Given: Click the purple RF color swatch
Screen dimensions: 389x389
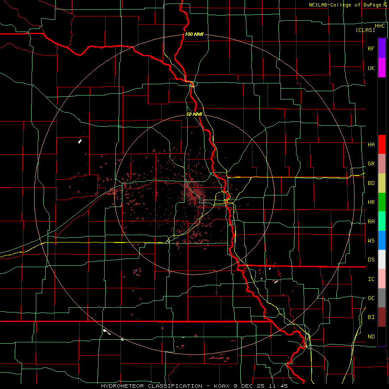Looking at the screenshot, I should pos(382,48).
